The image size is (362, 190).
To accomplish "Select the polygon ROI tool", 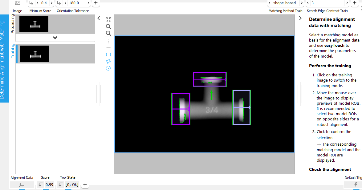I will (108, 61).
